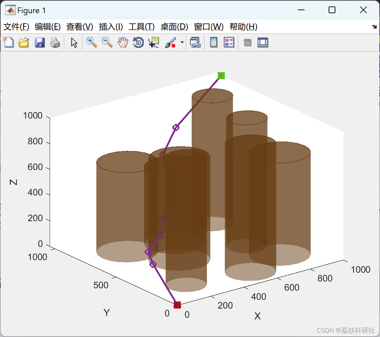
Task: Enable the Rotate 3D tool
Action: 138,42
